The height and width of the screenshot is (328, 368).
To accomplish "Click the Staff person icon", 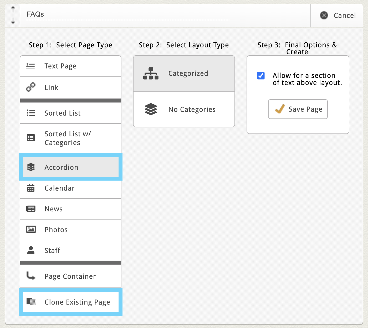I will (x=31, y=250).
